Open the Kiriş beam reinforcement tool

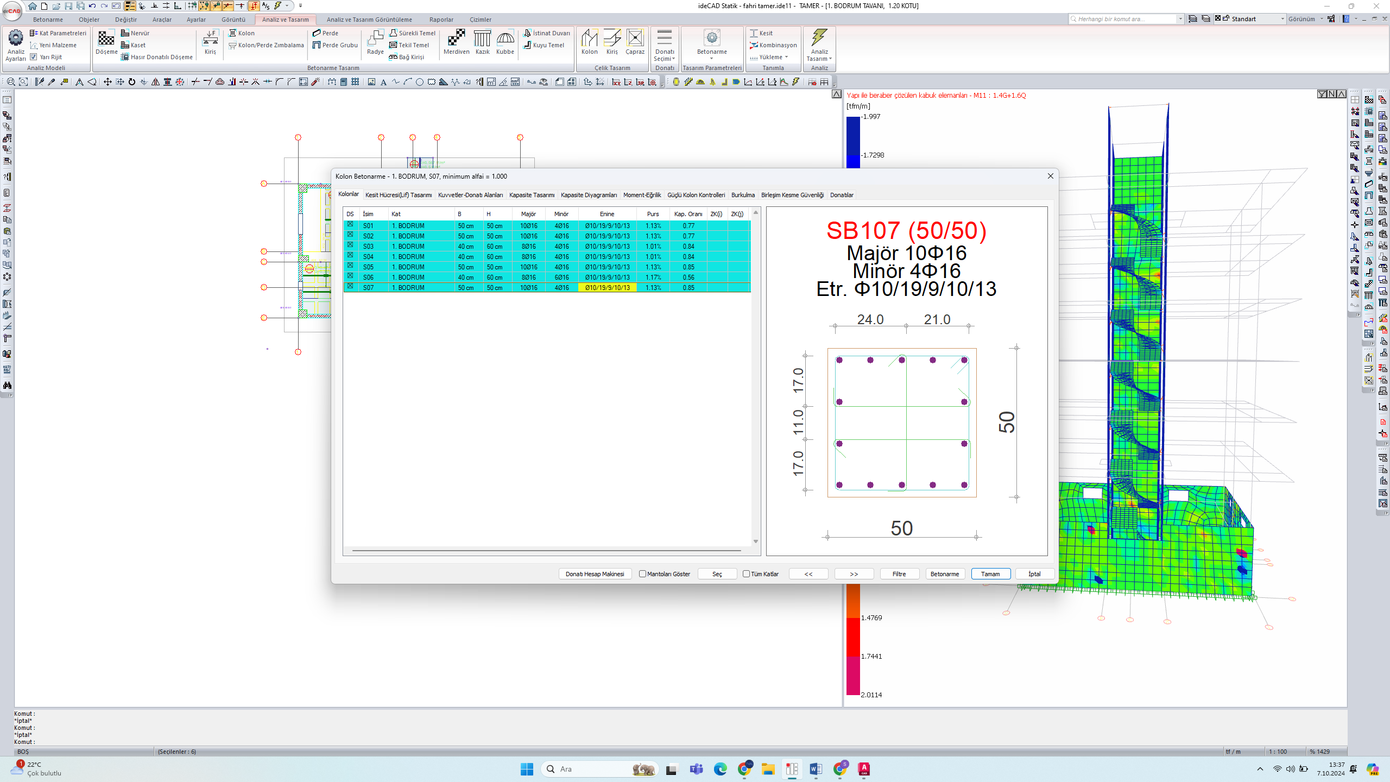tap(210, 42)
